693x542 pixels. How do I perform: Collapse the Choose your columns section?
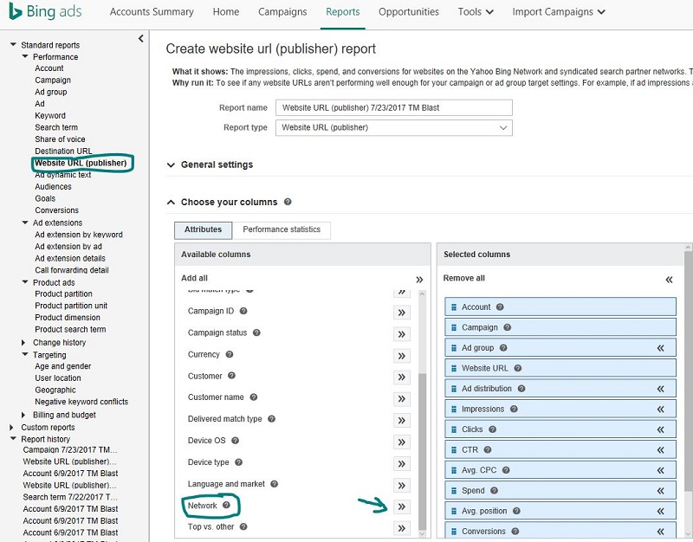click(x=171, y=203)
